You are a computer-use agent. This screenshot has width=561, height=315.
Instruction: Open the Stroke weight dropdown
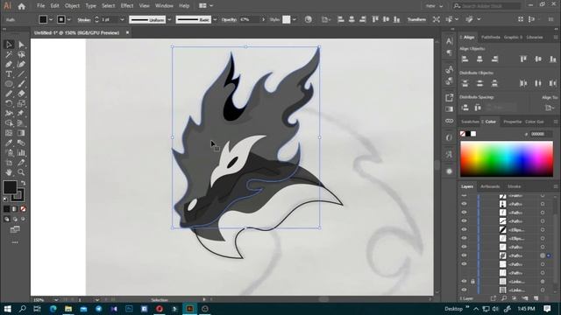pos(122,19)
